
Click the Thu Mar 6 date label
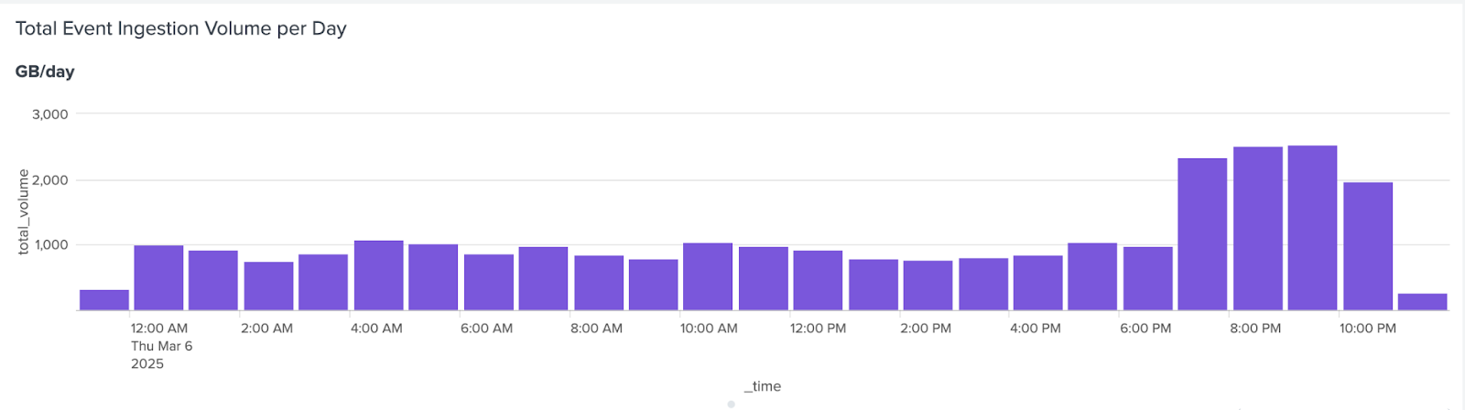[x=161, y=346]
